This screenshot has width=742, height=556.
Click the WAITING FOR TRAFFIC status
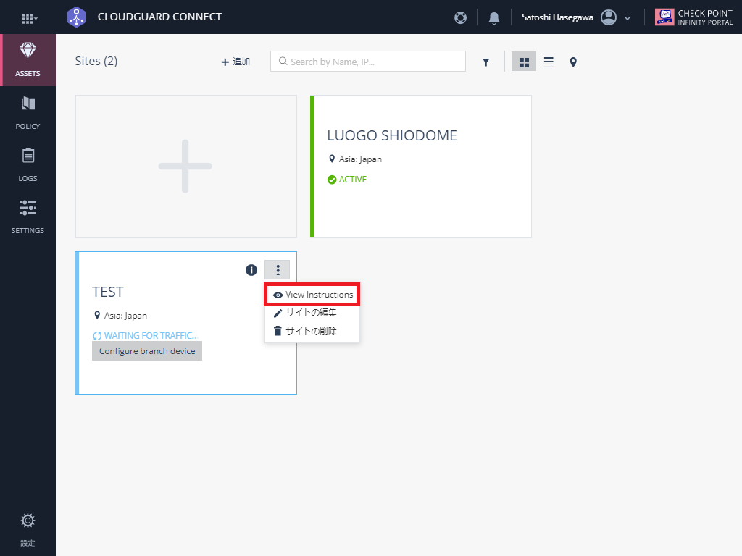(144, 336)
